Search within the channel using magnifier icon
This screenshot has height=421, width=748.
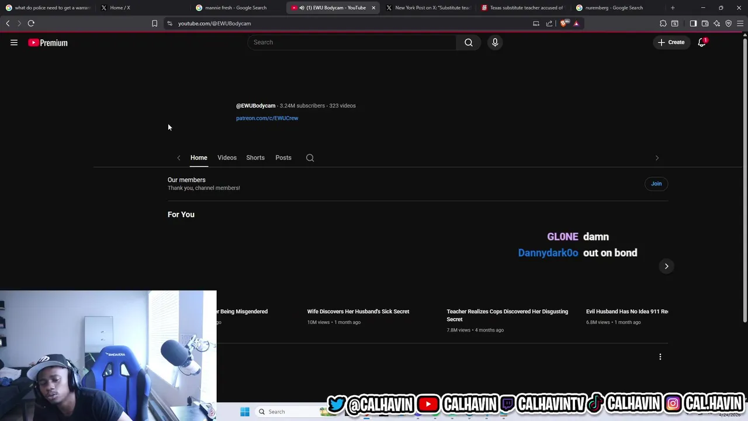click(310, 158)
